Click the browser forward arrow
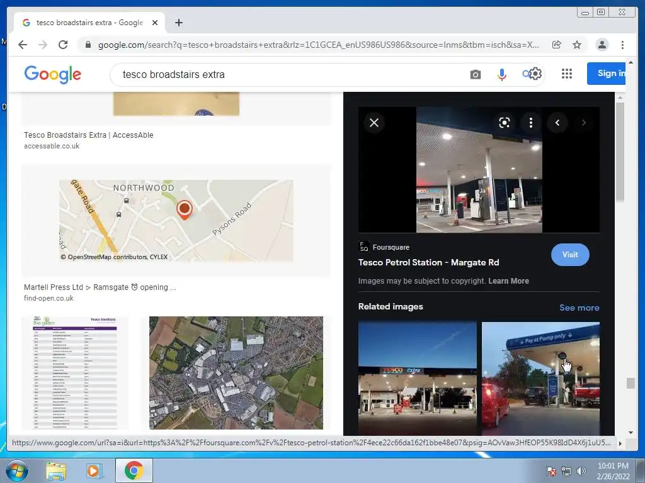The image size is (645, 483). [43, 45]
